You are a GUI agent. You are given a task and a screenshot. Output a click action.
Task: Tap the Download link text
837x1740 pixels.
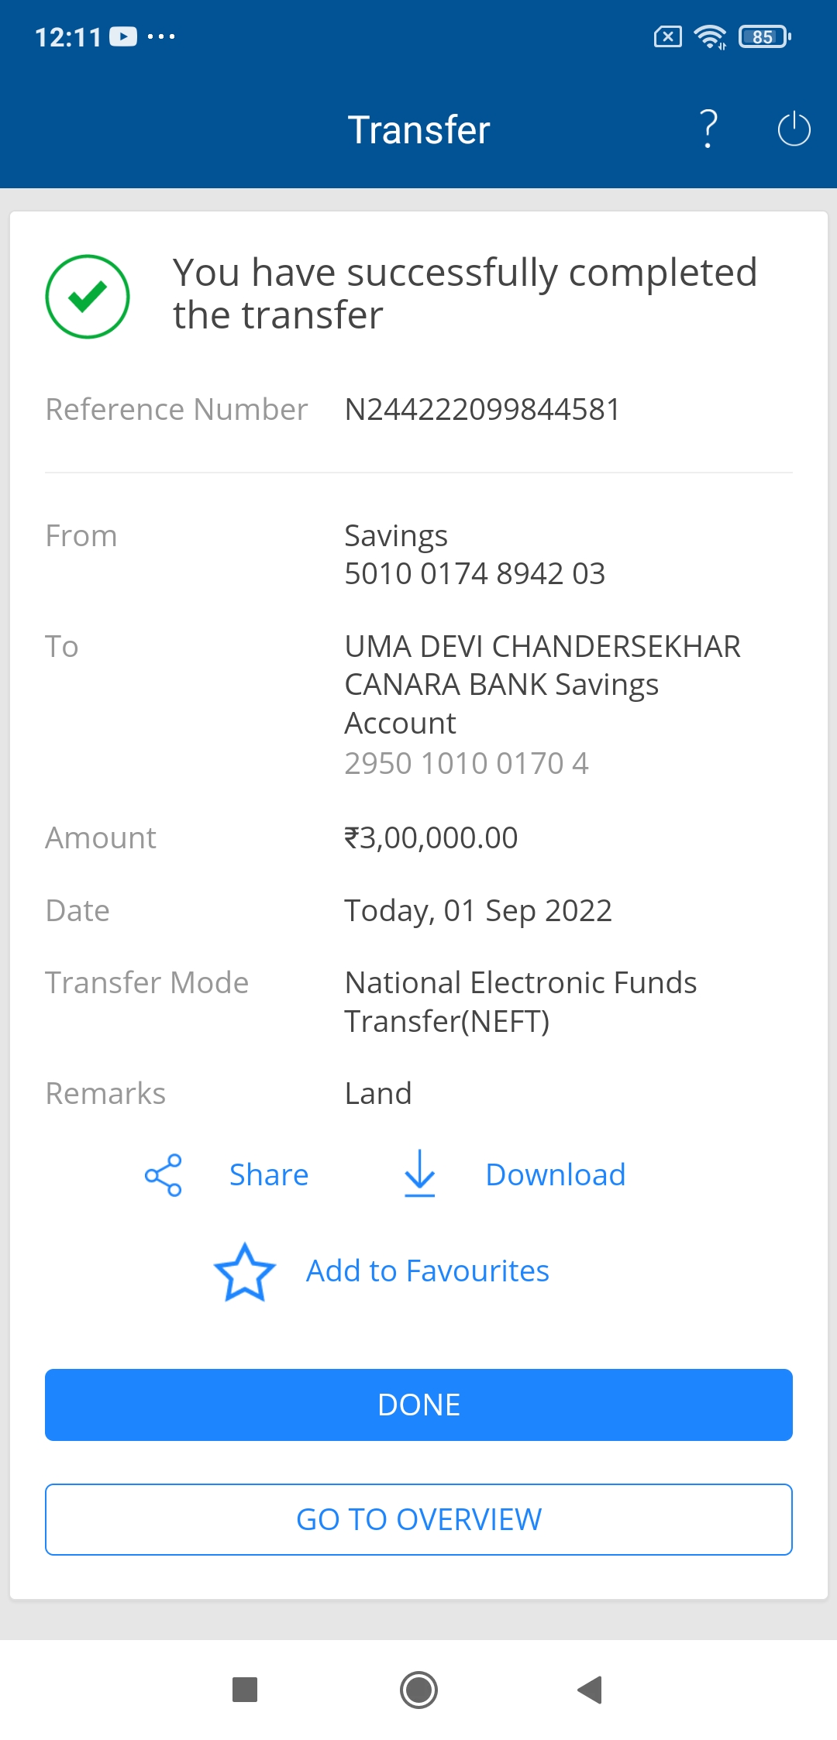click(x=555, y=1175)
